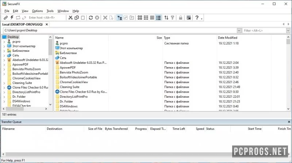Click the Reconnect icon in toolbar
This screenshot has height=163, width=292.
(18, 18)
